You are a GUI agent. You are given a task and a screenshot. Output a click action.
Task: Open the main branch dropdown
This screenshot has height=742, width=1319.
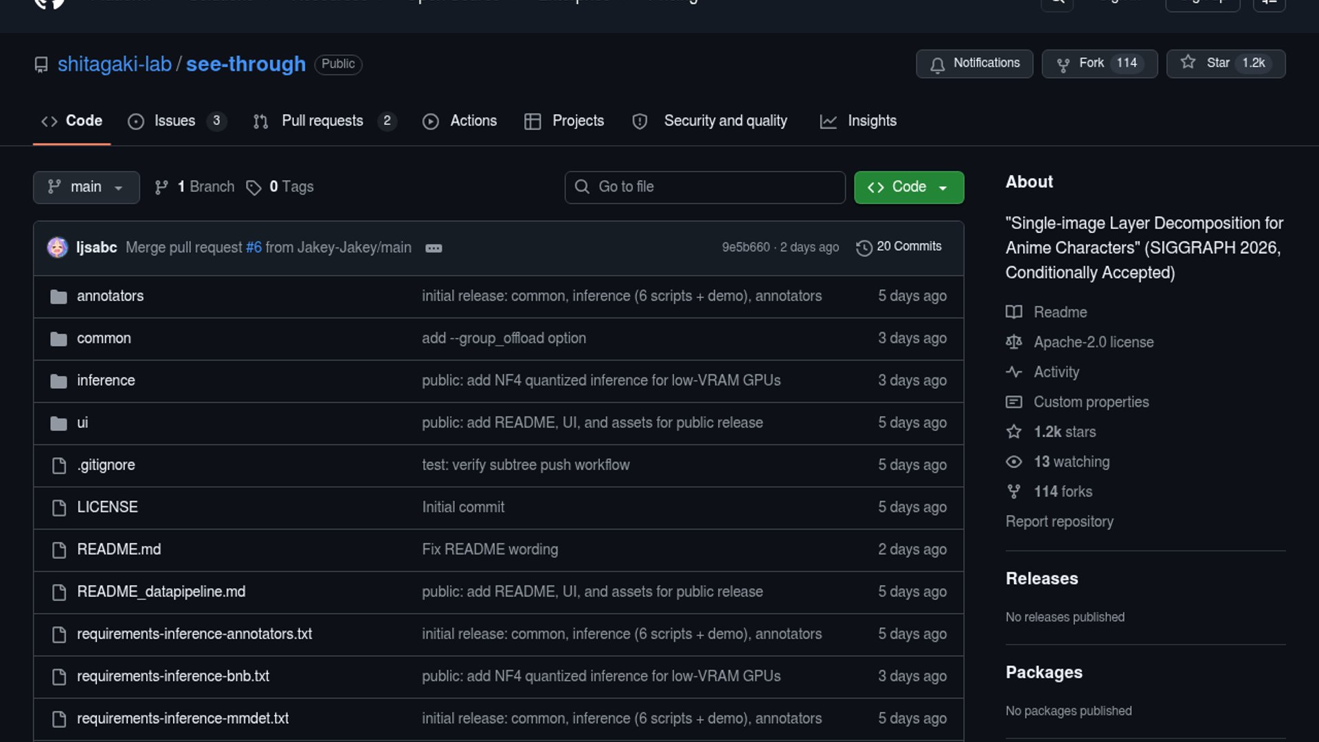coord(86,187)
